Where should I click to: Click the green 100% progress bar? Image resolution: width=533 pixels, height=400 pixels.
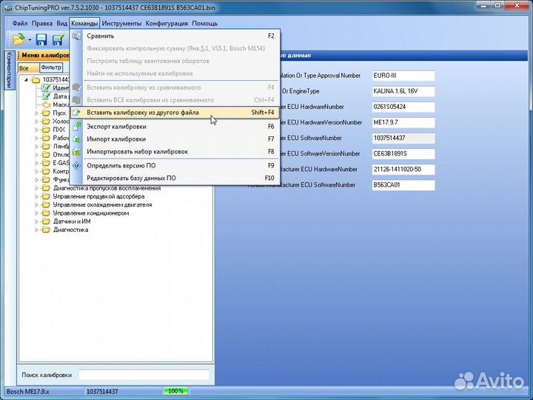[176, 391]
